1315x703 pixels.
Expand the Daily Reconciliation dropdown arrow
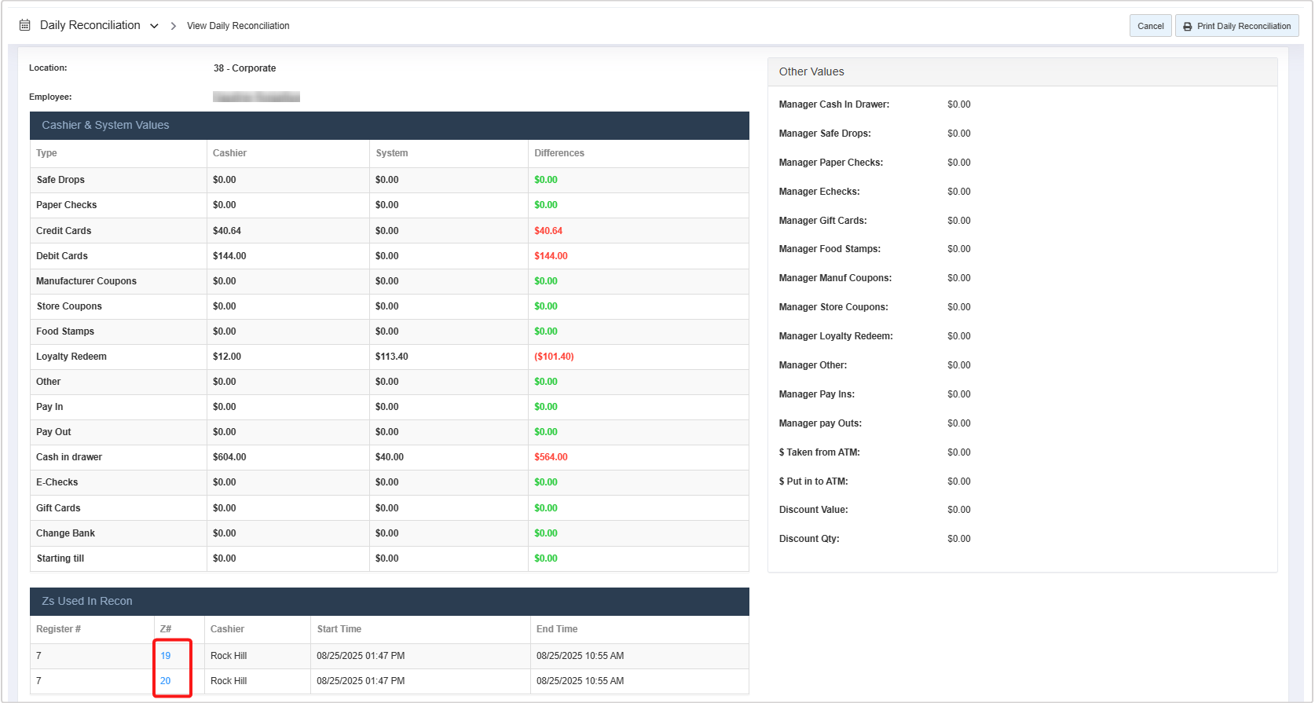pos(154,26)
